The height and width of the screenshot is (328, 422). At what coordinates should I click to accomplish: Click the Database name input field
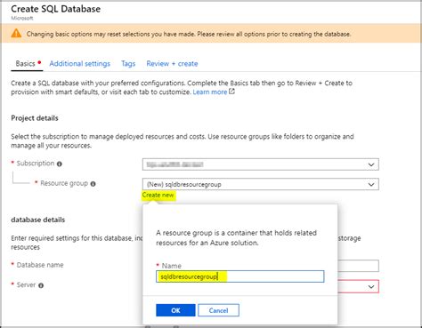pyautogui.click(x=358, y=266)
